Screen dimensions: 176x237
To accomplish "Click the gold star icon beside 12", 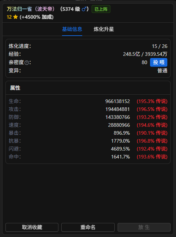I will pos(16,17).
